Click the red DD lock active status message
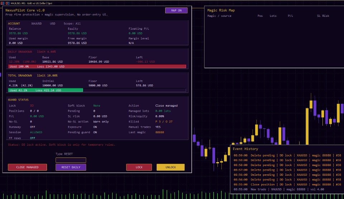The height and width of the screenshot is (199, 344). point(61,145)
